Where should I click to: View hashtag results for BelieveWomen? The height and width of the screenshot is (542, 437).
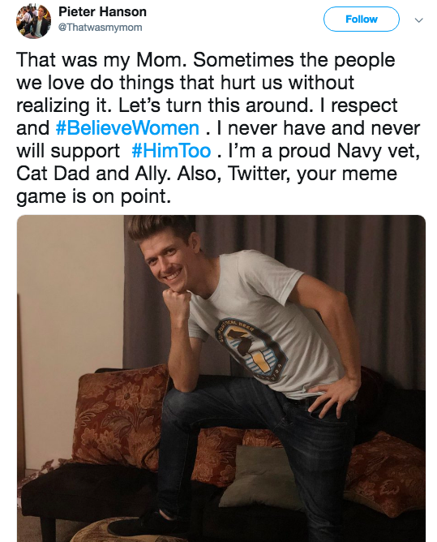pyautogui.click(x=127, y=128)
